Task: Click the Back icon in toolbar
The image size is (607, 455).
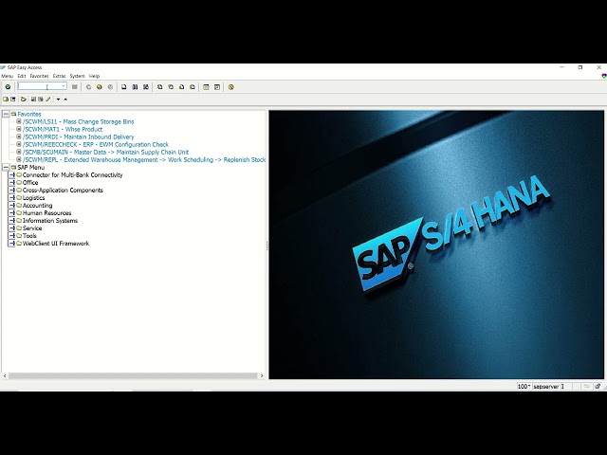Action: 88,87
